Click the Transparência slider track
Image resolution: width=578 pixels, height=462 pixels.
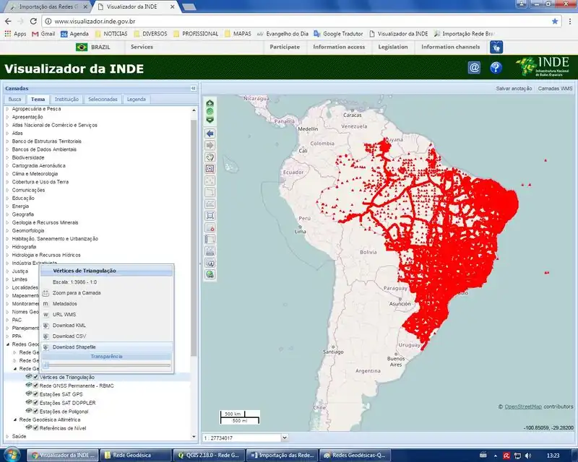tap(107, 365)
